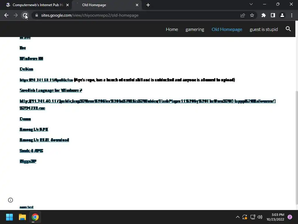The height and width of the screenshot is (224, 298).
Task: Click the forward navigation arrow
Action: tap(16, 15)
